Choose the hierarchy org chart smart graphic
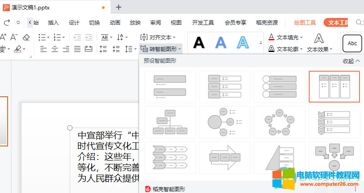Screen dimensions: 364x193 pyautogui.click(x=170, y=122)
